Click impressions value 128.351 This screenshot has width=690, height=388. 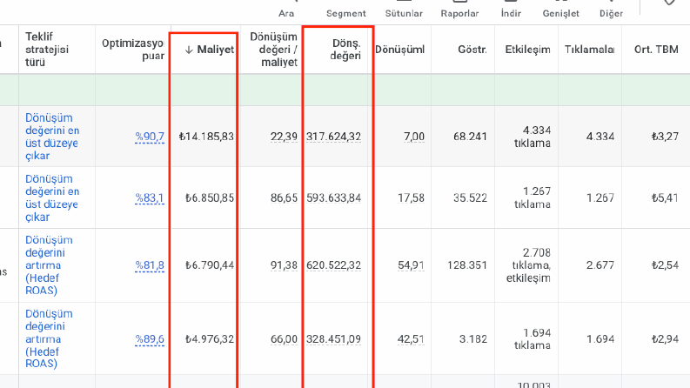pos(467,265)
